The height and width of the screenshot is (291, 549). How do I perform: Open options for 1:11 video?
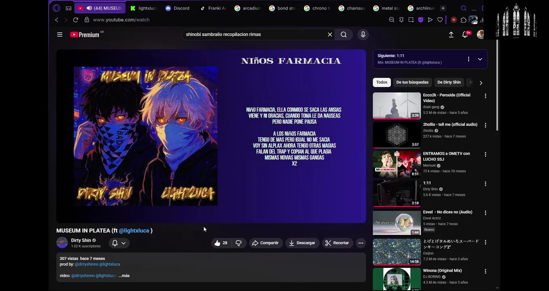485,183
